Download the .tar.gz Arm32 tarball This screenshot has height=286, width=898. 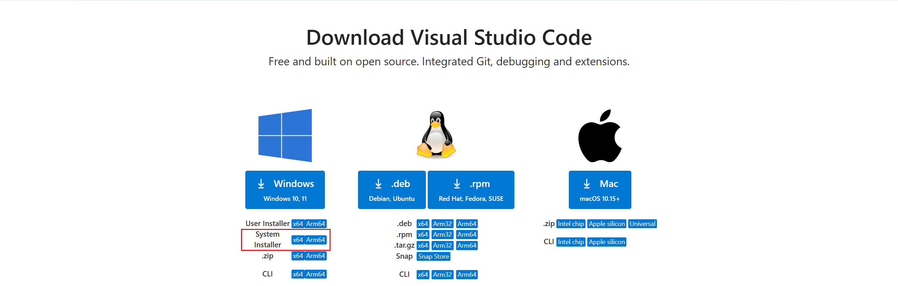pos(443,246)
